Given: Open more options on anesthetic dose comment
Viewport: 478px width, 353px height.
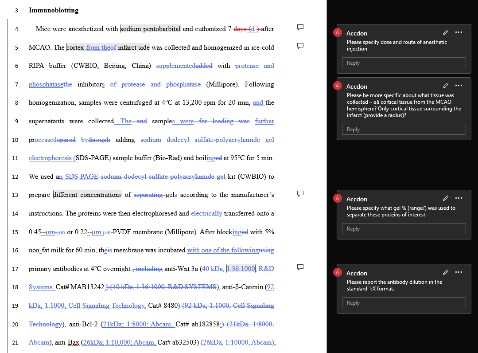Looking at the screenshot, I should click(x=459, y=32).
